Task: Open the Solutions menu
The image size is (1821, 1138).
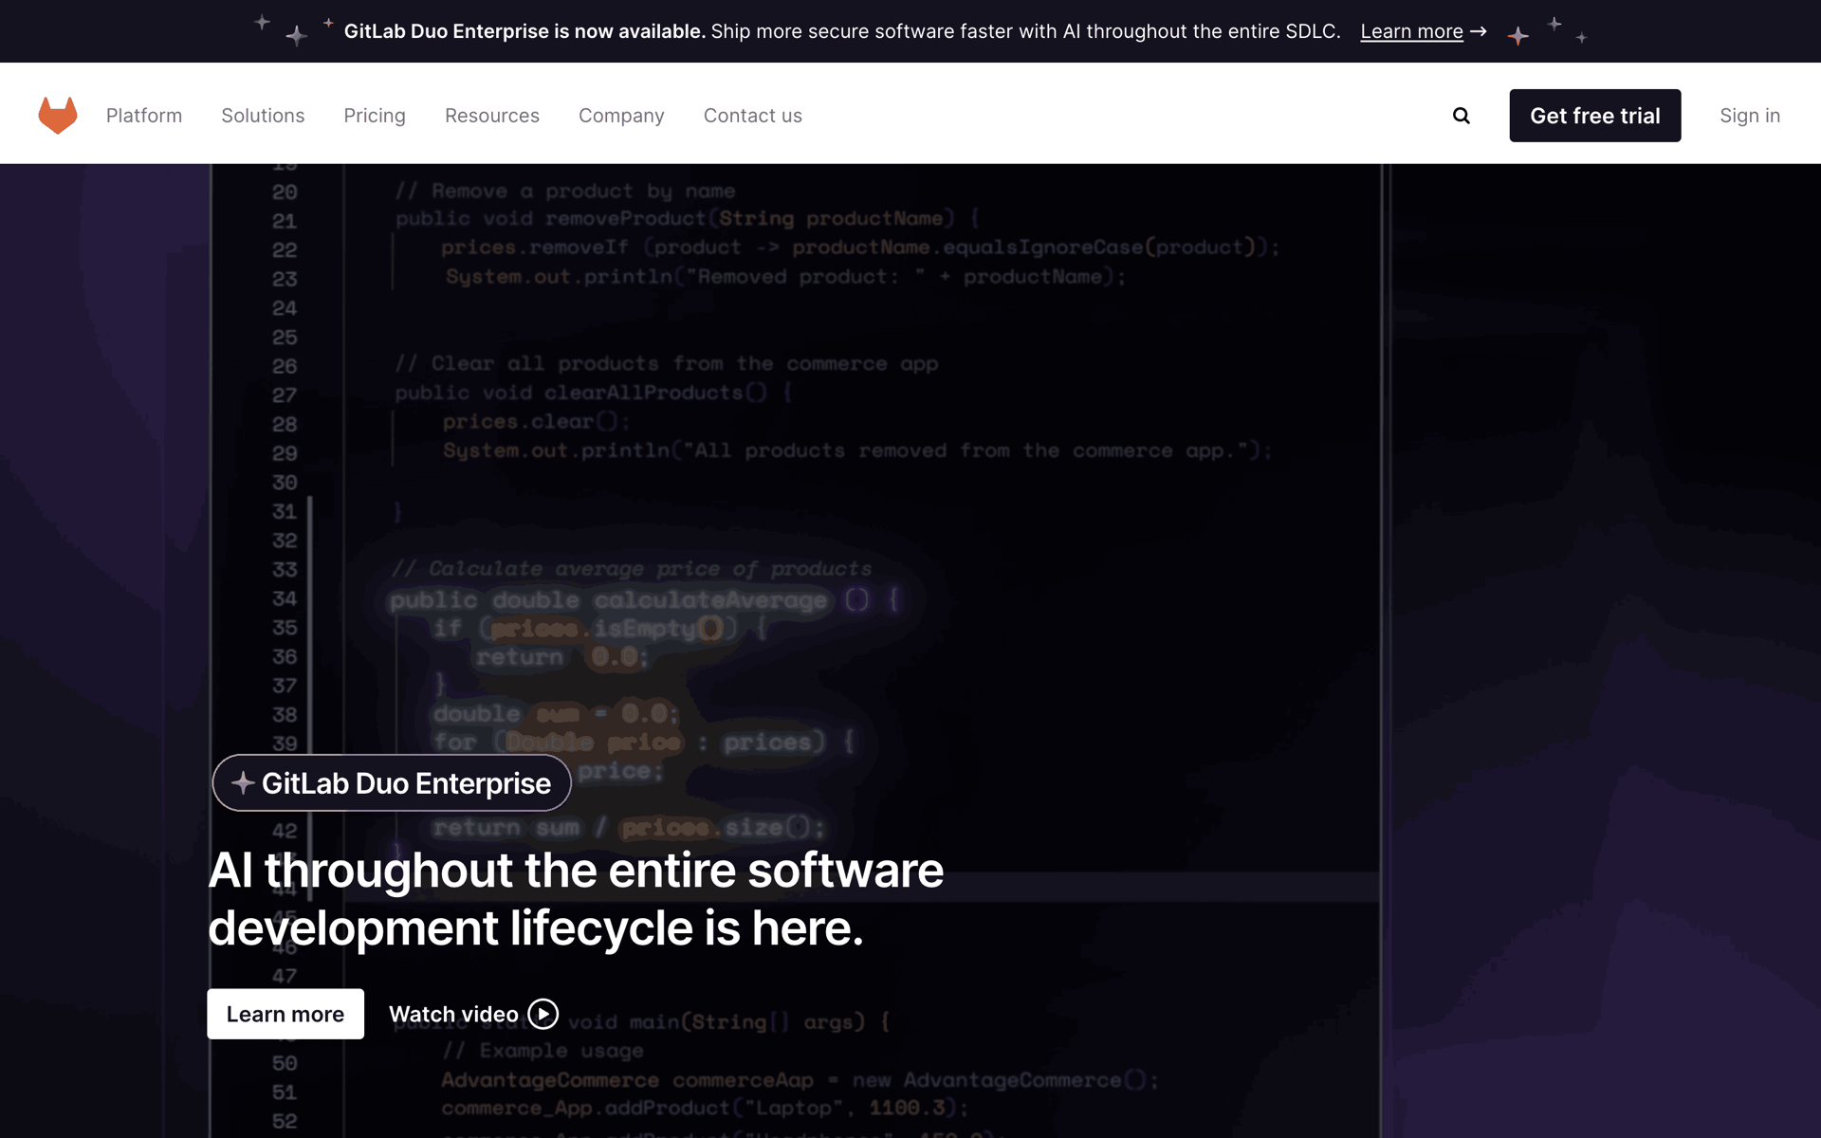Action: [x=263, y=116]
